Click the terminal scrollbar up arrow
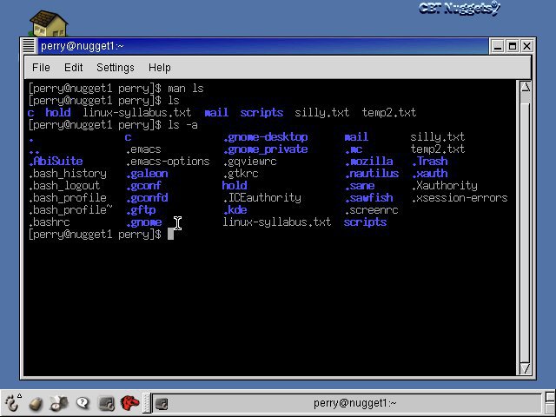 pyautogui.click(x=525, y=87)
